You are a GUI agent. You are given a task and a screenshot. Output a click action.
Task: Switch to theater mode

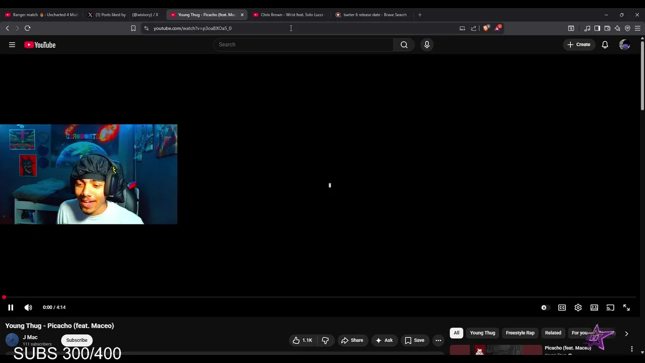click(594, 308)
